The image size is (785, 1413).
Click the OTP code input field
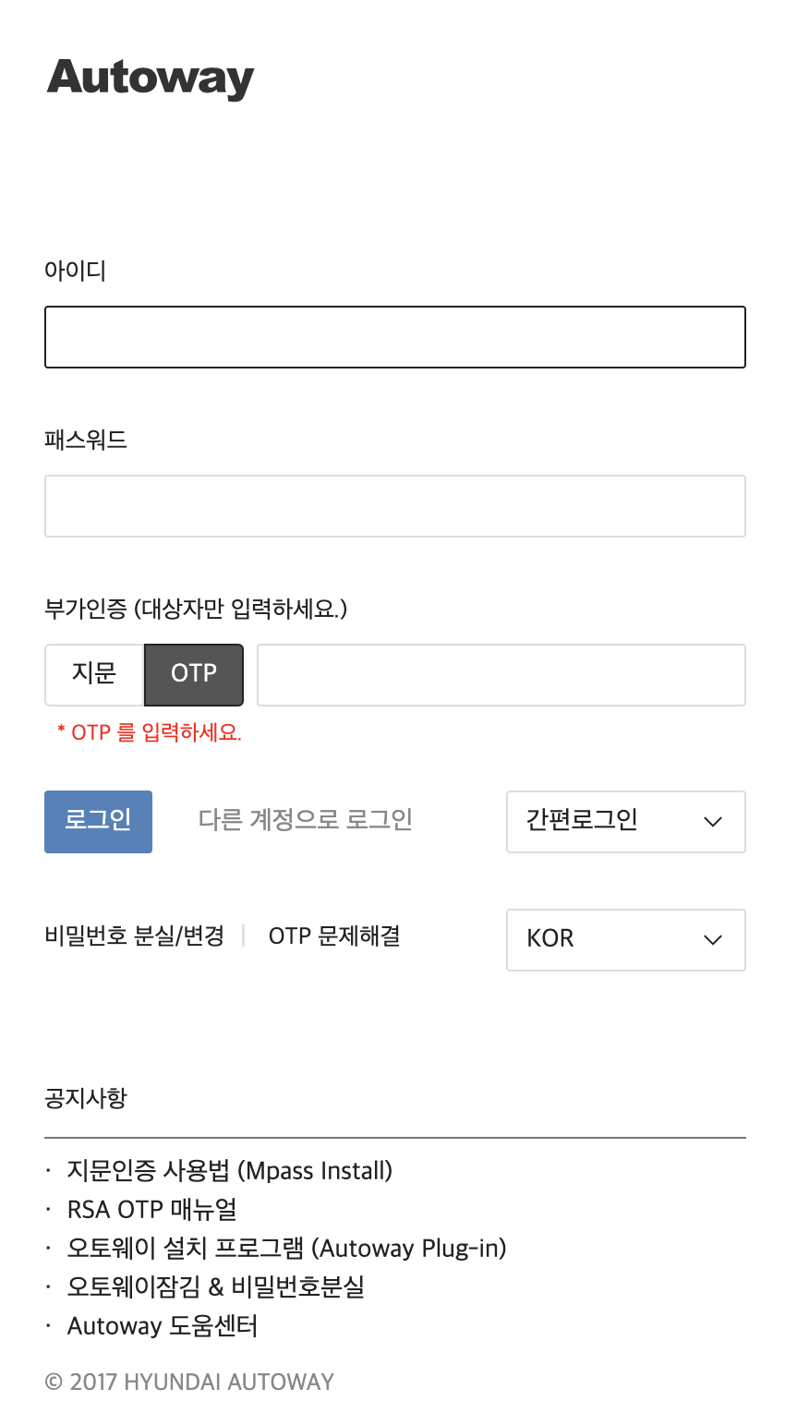(501, 675)
